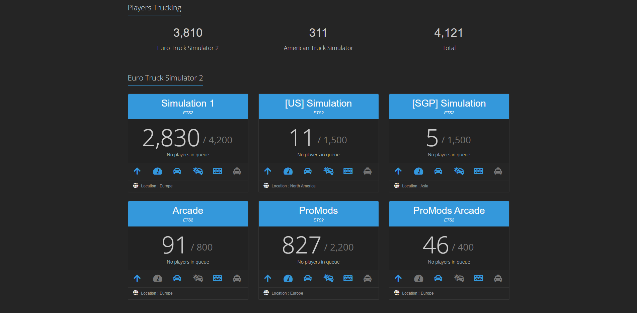Click the car icon on the ProMods server
This screenshot has width=637, height=313.
pos(308,278)
